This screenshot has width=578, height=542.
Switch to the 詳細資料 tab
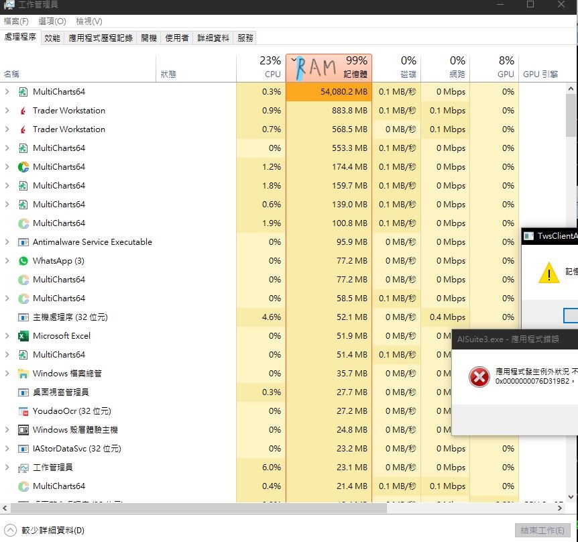(213, 38)
